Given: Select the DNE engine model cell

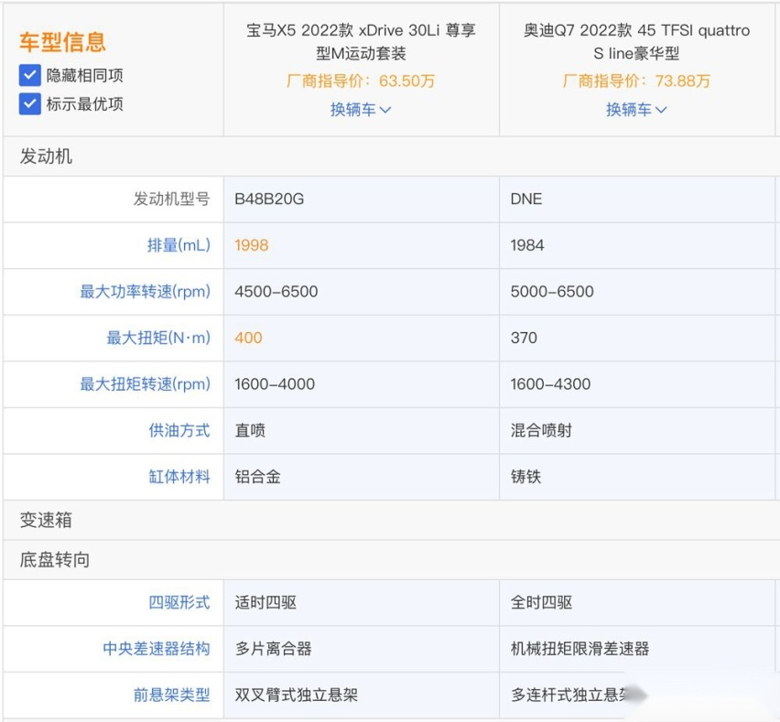Looking at the screenshot, I should click(x=637, y=199).
